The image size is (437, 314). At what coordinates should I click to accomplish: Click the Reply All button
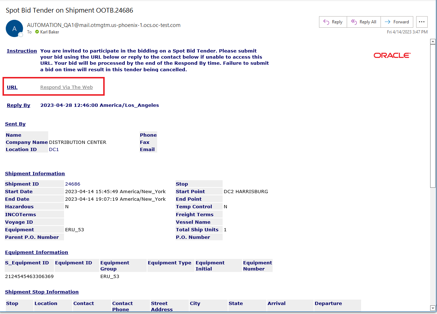[x=364, y=22]
